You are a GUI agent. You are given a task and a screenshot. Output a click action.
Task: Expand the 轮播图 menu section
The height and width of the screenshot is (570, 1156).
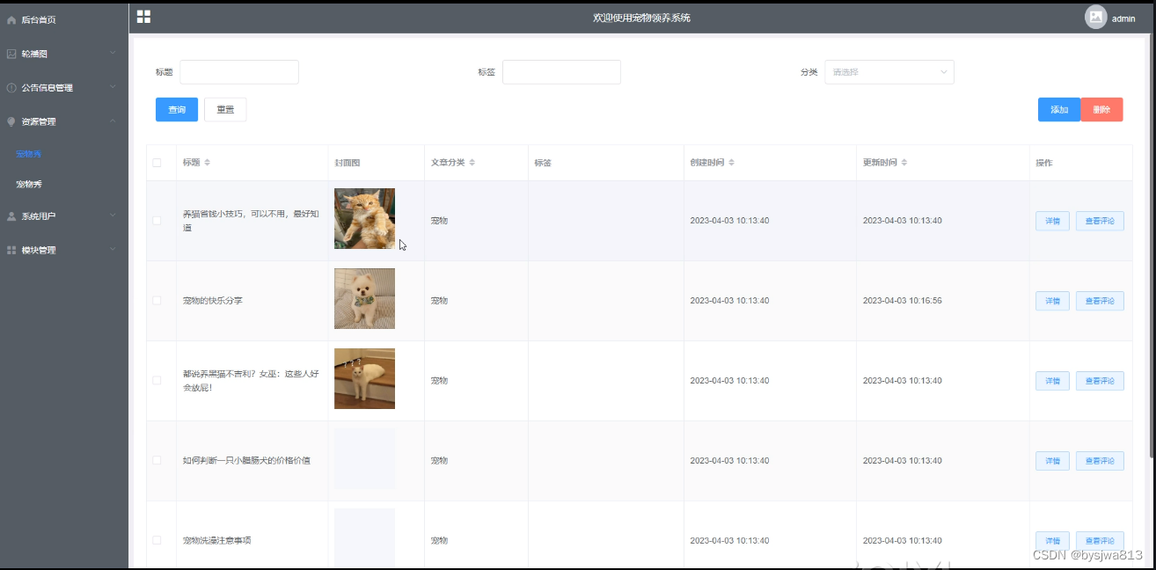point(53,54)
